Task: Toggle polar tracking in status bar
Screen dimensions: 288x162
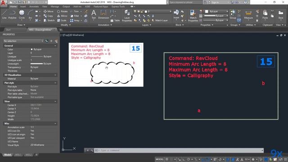Action: pos(189,159)
